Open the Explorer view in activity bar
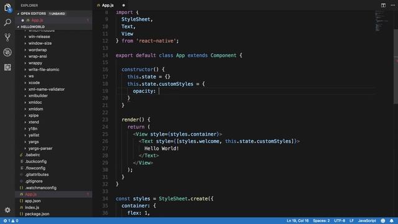 tap(7, 7)
